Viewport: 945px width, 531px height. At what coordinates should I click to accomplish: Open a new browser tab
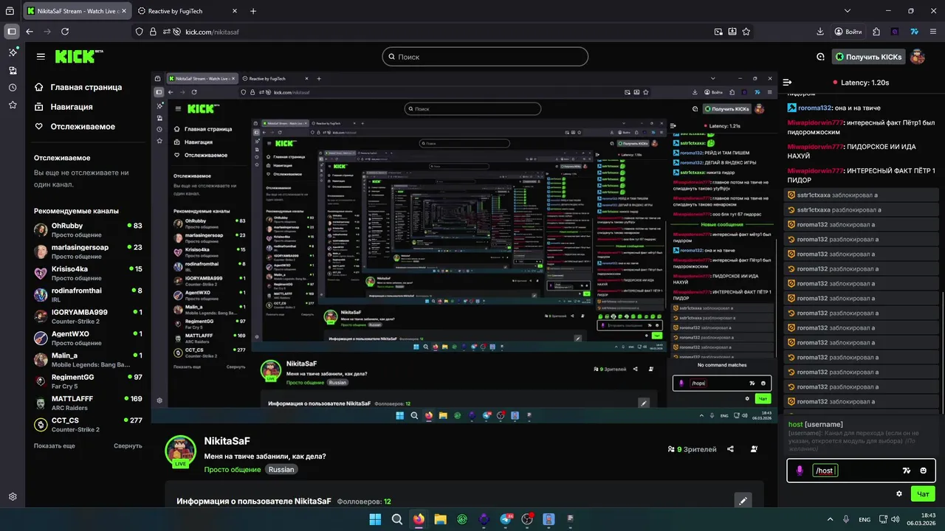click(x=253, y=11)
